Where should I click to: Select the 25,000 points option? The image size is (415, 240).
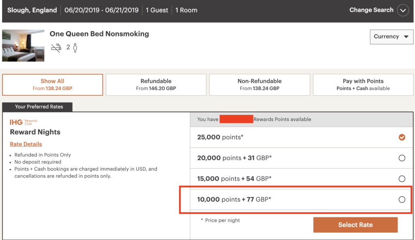coord(402,137)
